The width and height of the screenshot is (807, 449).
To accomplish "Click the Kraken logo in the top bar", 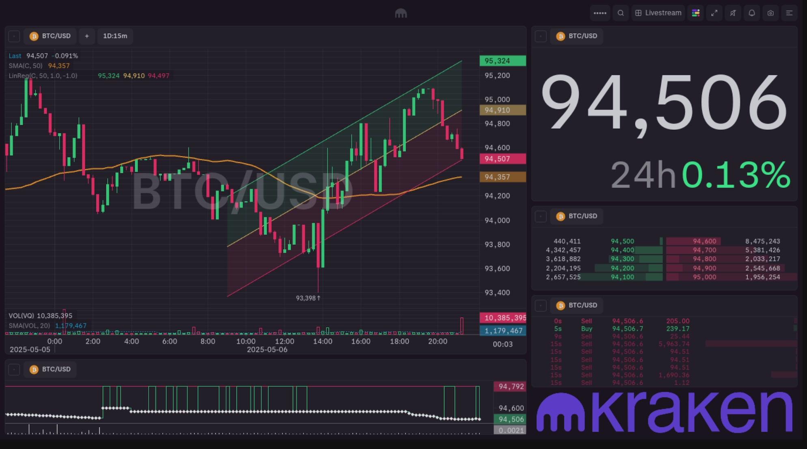I will (401, 13).
